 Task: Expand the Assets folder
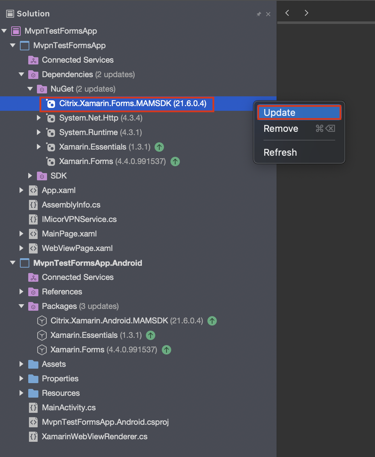[21, 364]
